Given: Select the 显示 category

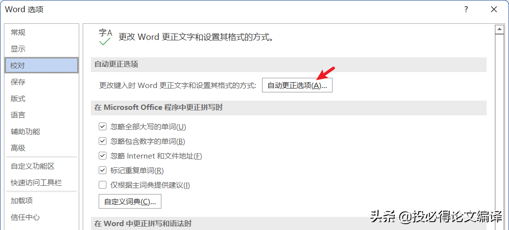Looking at the screenshot, I should [41, 49].
